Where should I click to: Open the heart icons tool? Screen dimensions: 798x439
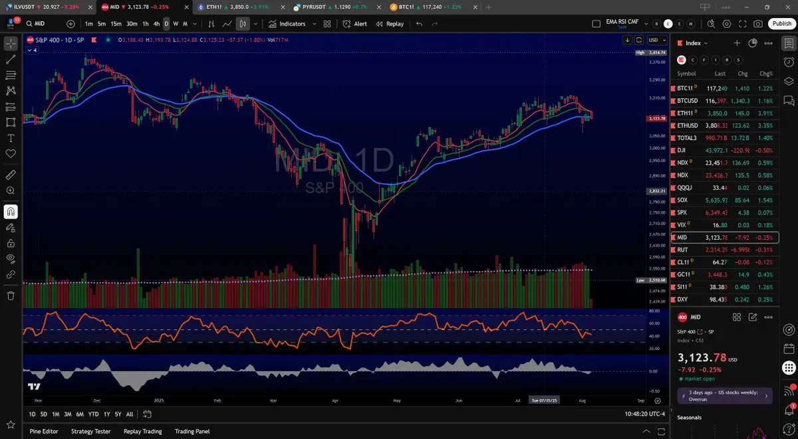(x=11, y=153)
